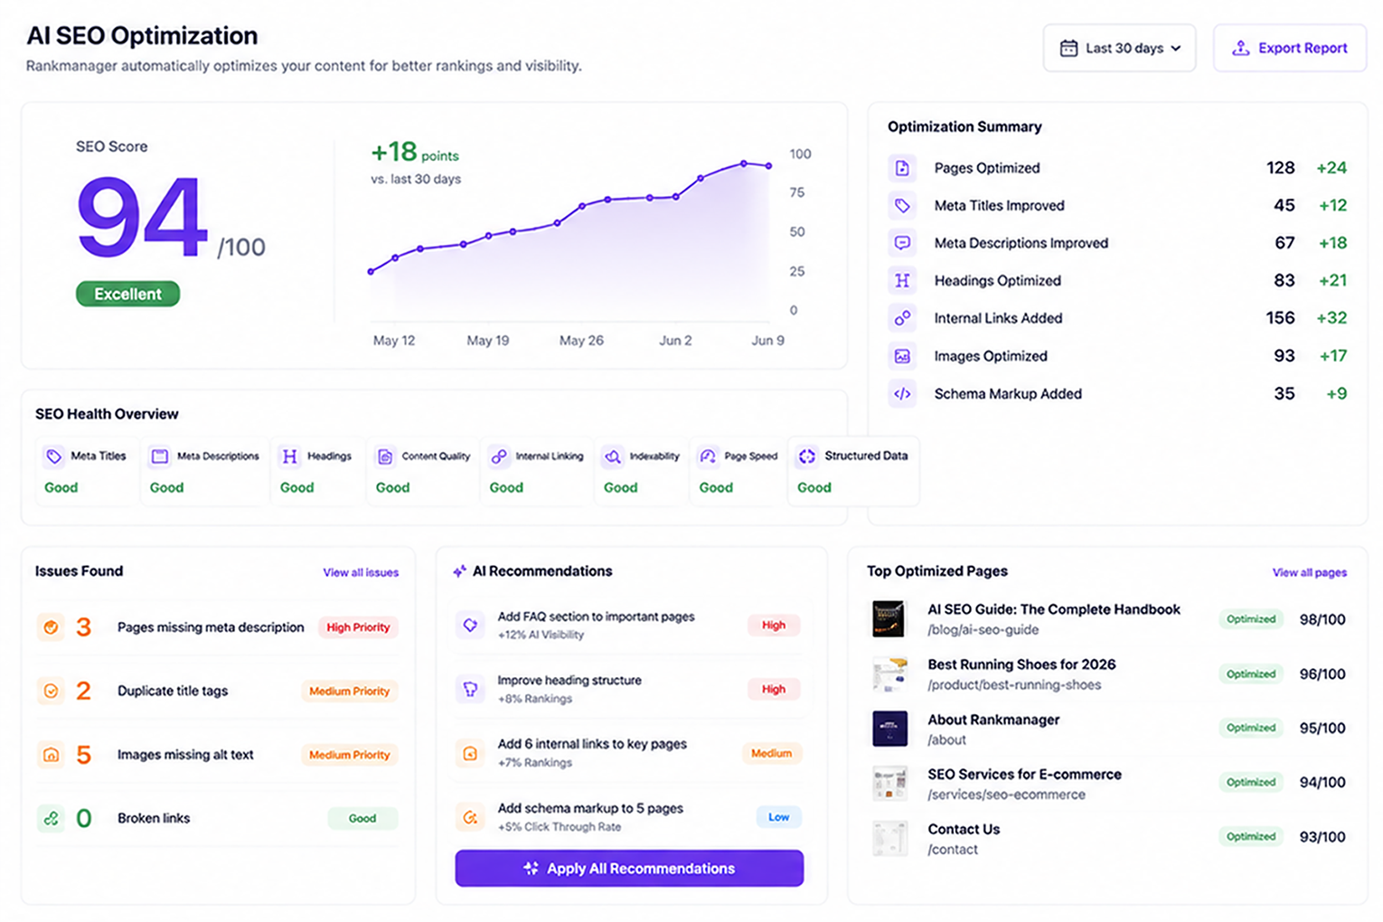Open the Last 30 days date dropdown
This screenshot has height=922, width=1383.
pyautogui.click(x=1119, y=48)
